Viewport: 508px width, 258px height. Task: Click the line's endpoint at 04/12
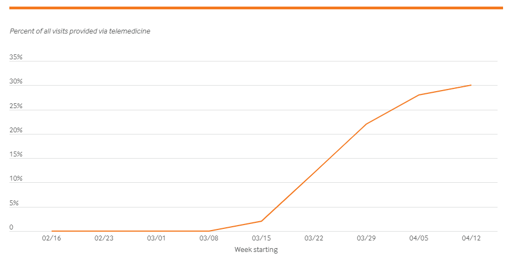[471, 85]
